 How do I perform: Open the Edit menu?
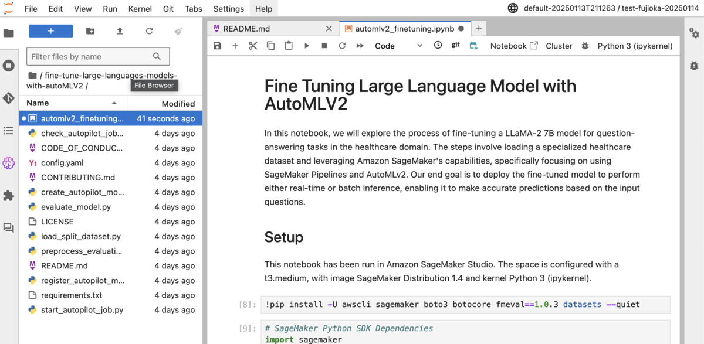click(x=56, y=9)
